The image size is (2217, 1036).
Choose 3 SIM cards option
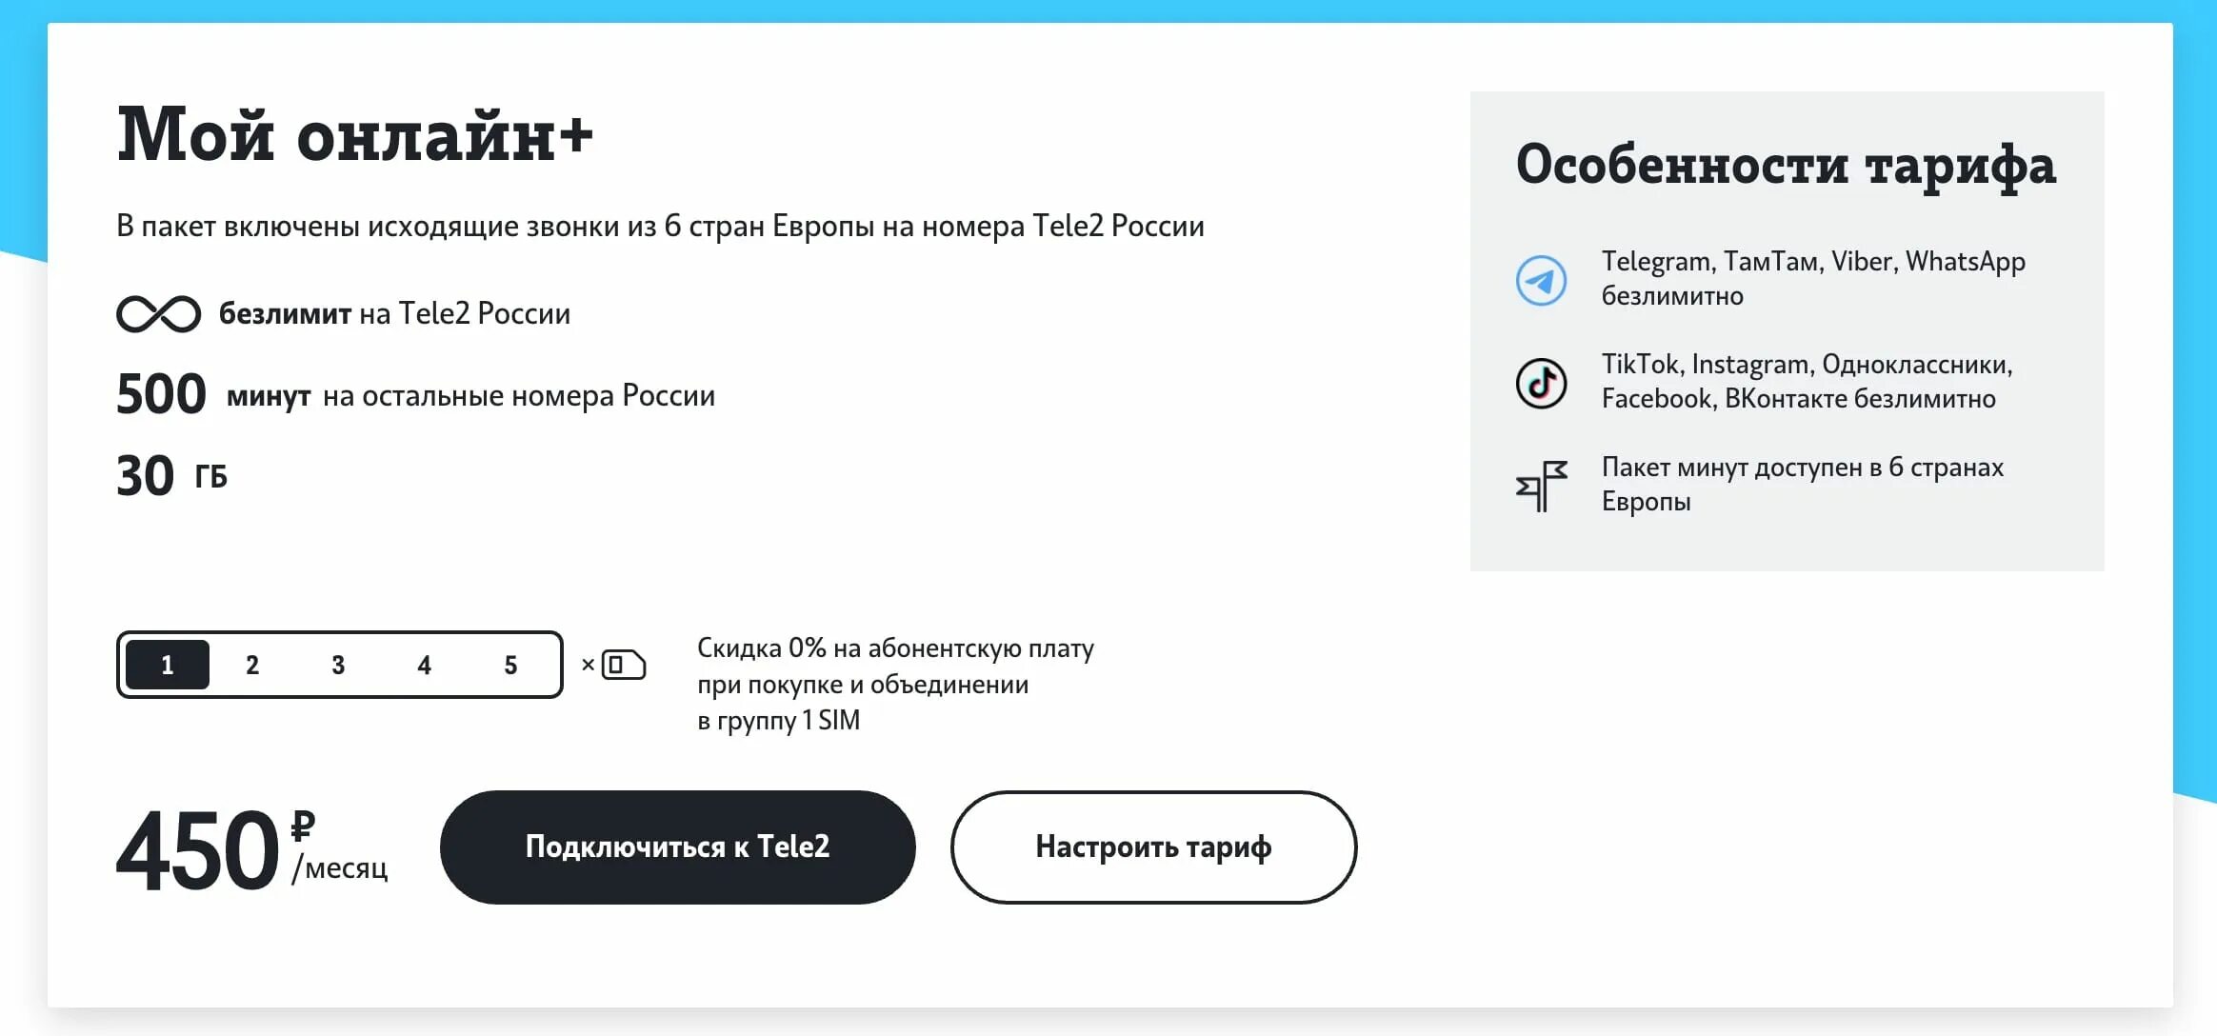pos(338,665)
